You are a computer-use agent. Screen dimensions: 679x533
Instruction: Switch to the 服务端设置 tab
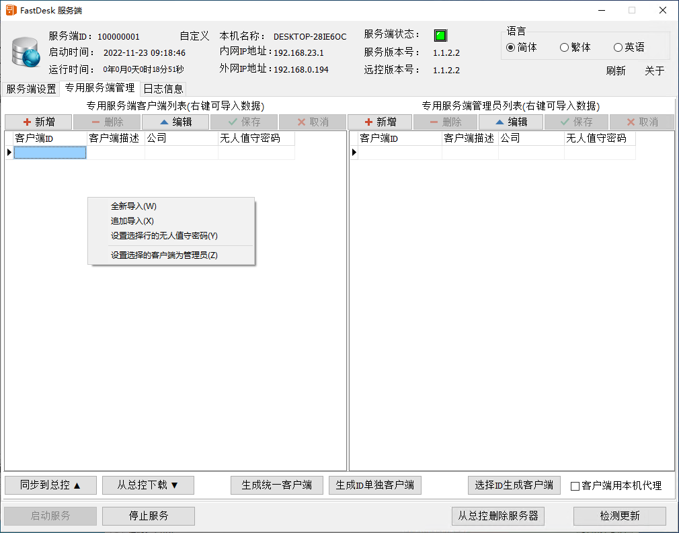tap(31, 89)
